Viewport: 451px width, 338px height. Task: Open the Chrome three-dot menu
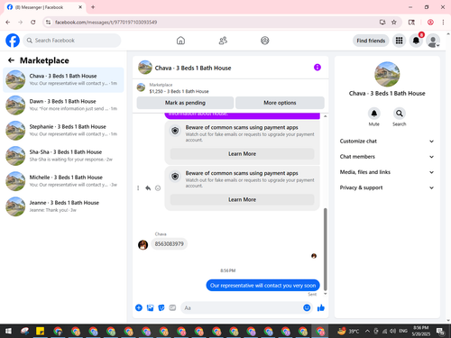[x=443, y=22]
